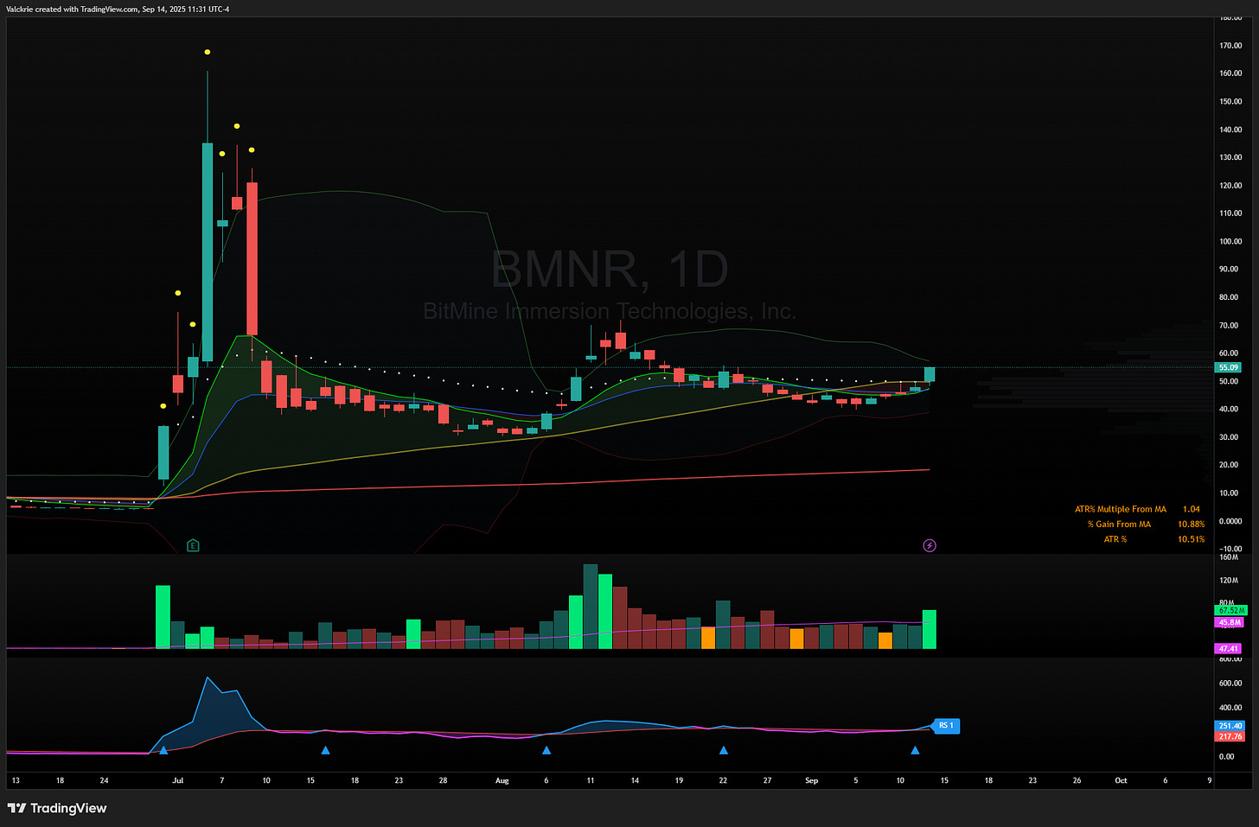Click the 26 date label on the time axis

coord(1077,780)
